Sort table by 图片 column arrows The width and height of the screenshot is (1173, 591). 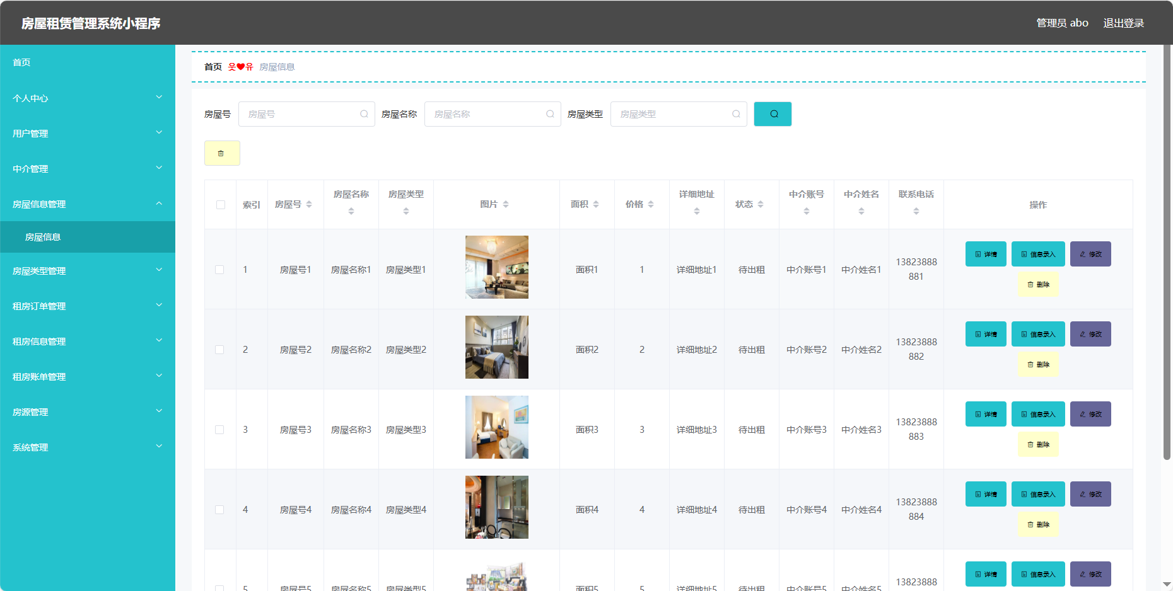click(506, 204)
